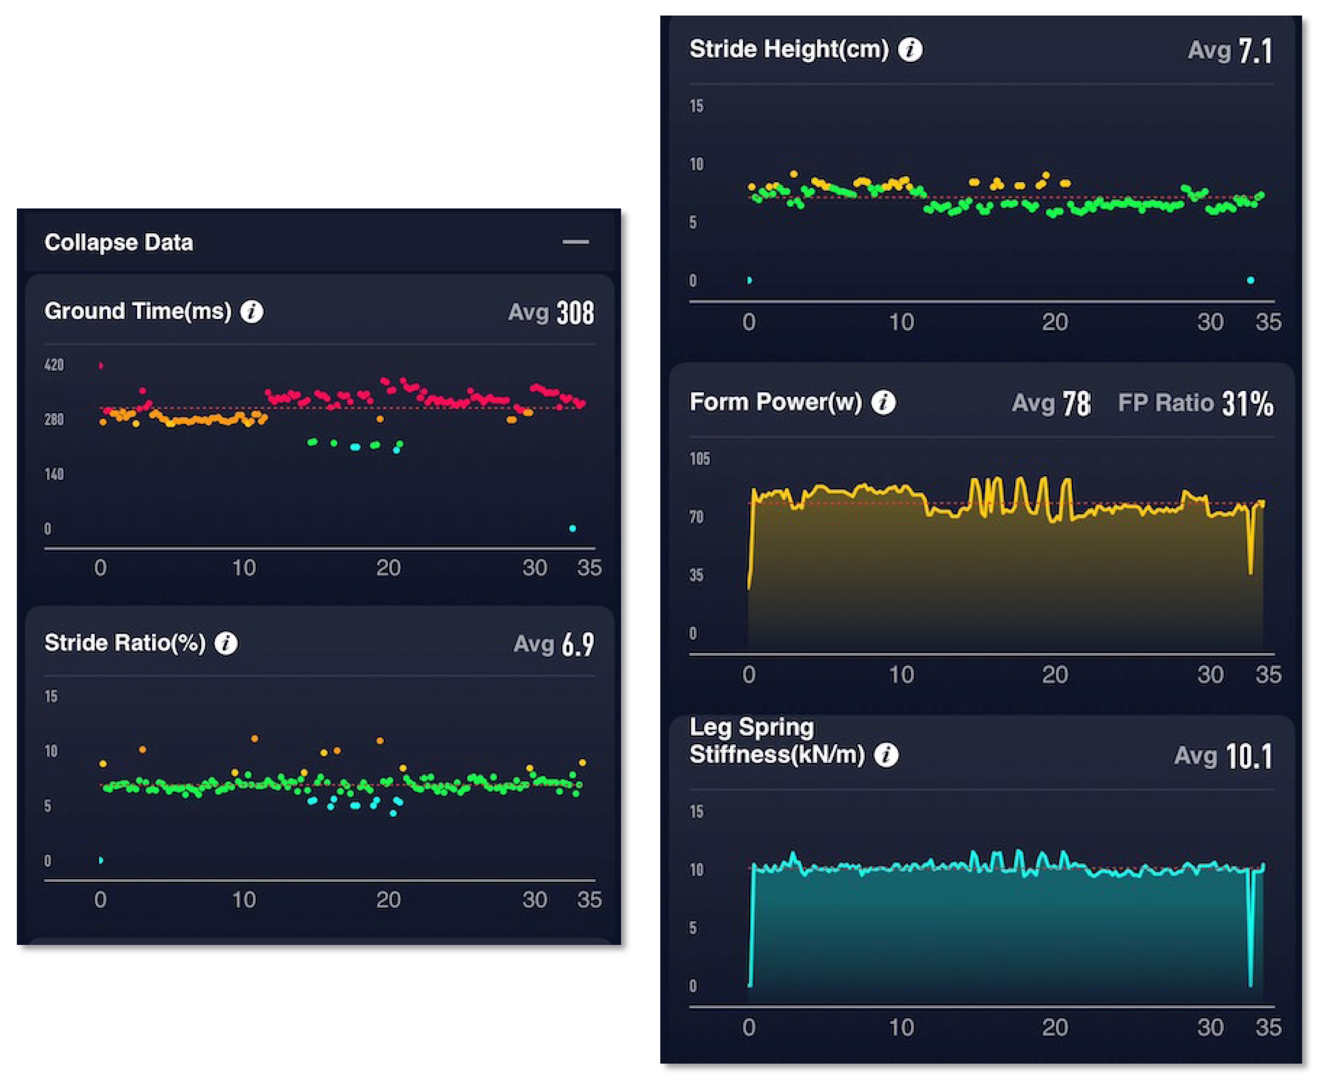This screenshot has height=1086, width=1320.
Task: Select the red 420 ms point in Ground Time
Action: tap(101, 365)
